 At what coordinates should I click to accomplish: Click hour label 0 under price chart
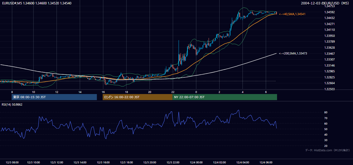pyautogui.click(x=196, y=92)
